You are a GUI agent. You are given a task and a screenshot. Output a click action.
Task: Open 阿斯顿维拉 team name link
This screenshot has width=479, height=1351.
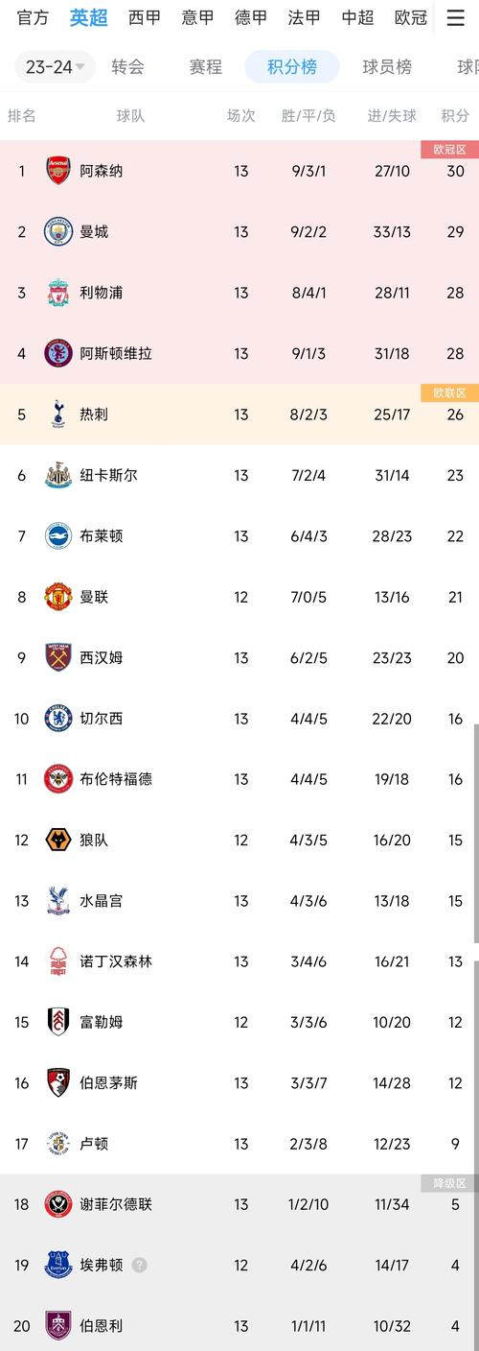click(116, 353)
